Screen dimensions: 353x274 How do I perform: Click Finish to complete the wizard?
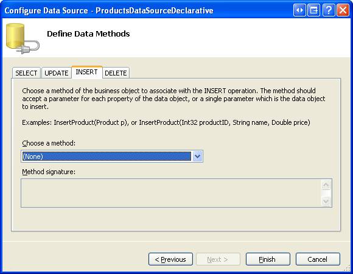[268, 259]
